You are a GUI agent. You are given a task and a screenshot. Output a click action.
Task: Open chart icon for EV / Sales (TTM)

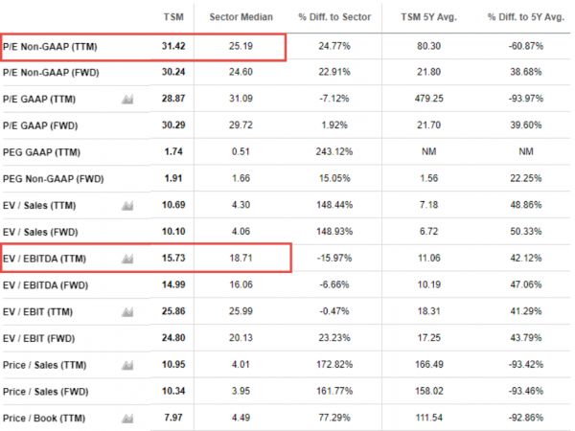(x=127, y=206)
